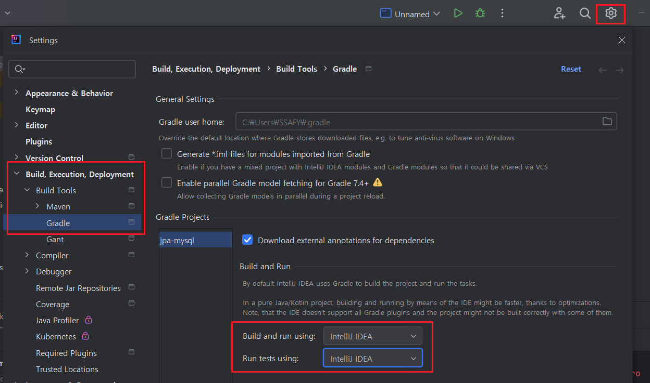
Task: Select Keymap settings page
Action: coord(40,109)
